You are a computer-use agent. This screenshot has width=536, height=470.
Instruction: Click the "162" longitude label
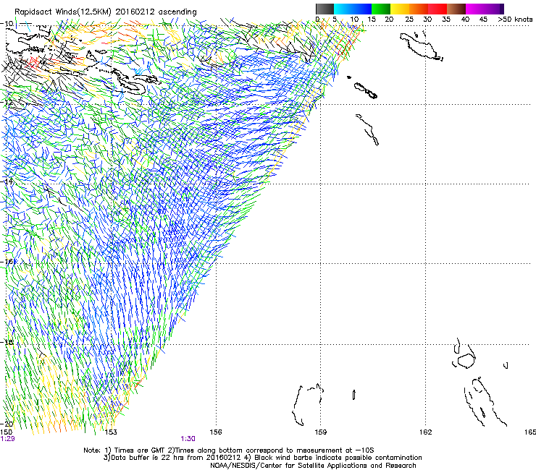[426, 432]
